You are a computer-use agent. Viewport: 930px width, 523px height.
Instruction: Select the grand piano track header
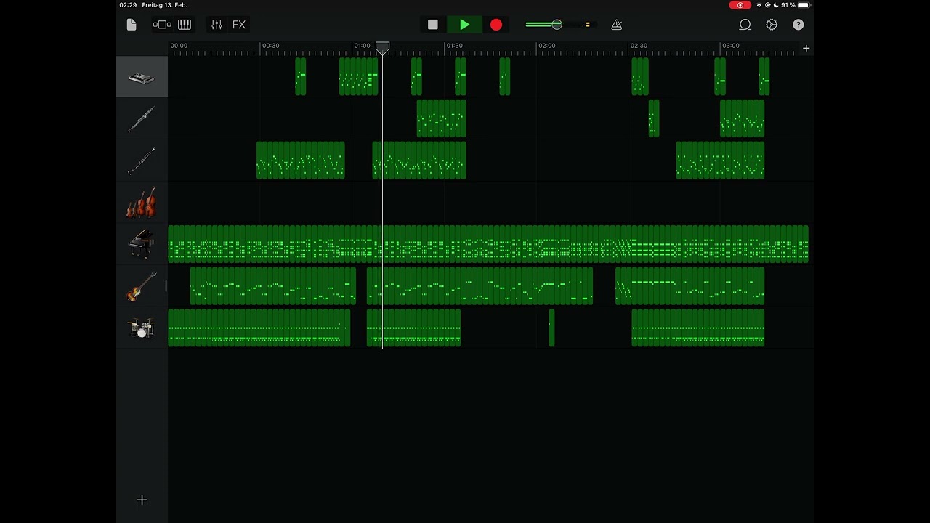(142, 244)
